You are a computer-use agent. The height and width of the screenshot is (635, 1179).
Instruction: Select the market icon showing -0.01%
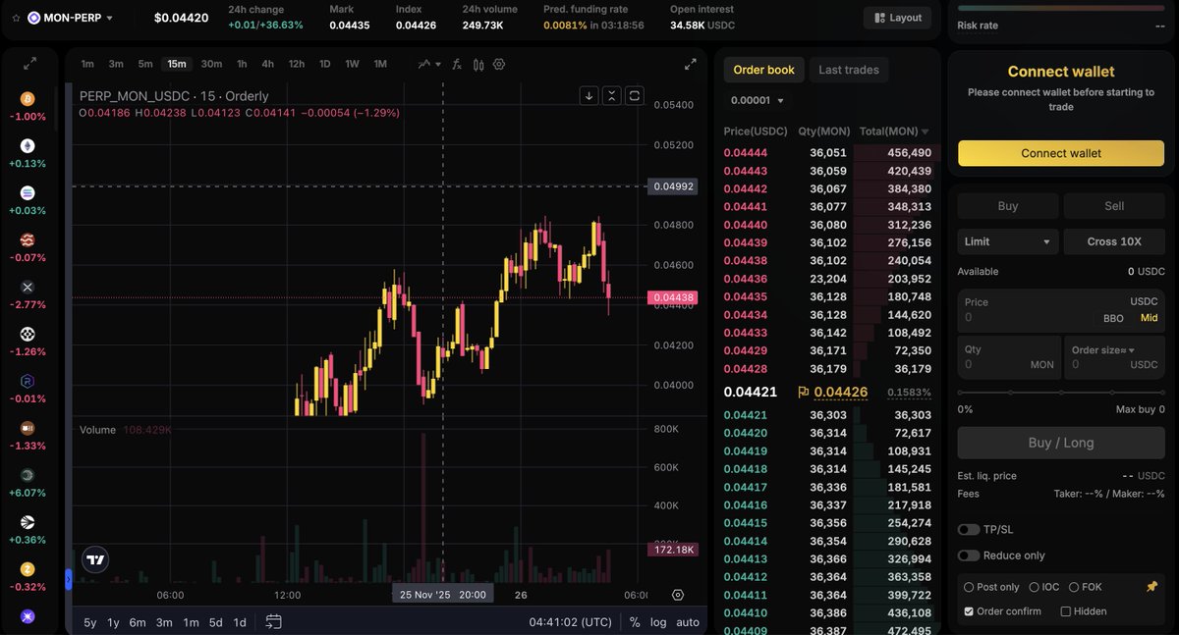tap(28, 381)
